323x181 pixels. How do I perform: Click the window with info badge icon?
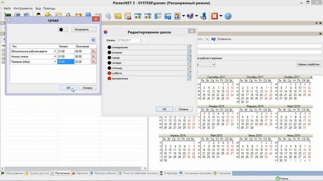pos(168,16)
